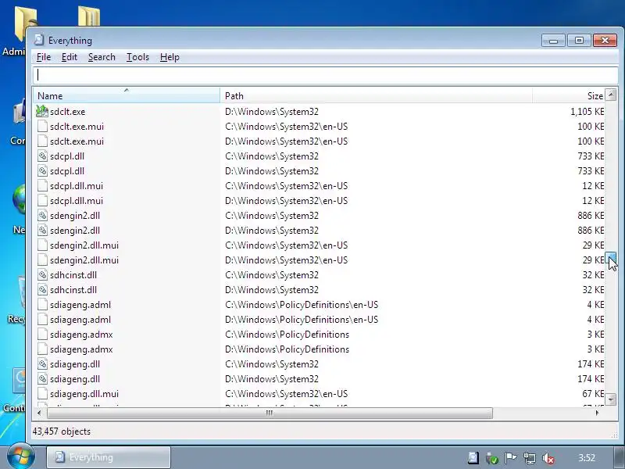Sort results by Name column header
Viewport: 625px width, 469px height.
pos(127,95)
